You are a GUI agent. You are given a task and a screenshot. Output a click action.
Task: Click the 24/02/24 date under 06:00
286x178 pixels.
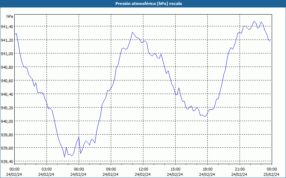pyautogui.click(x=78, y=174)
